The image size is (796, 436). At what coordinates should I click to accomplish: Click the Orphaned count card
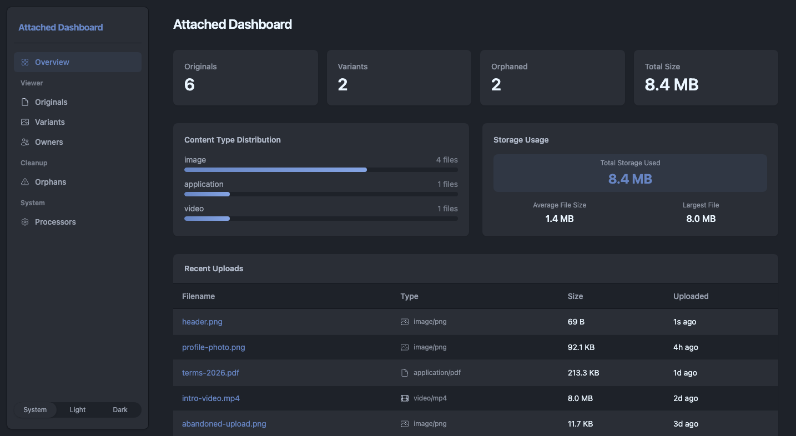tap(552, 78)
